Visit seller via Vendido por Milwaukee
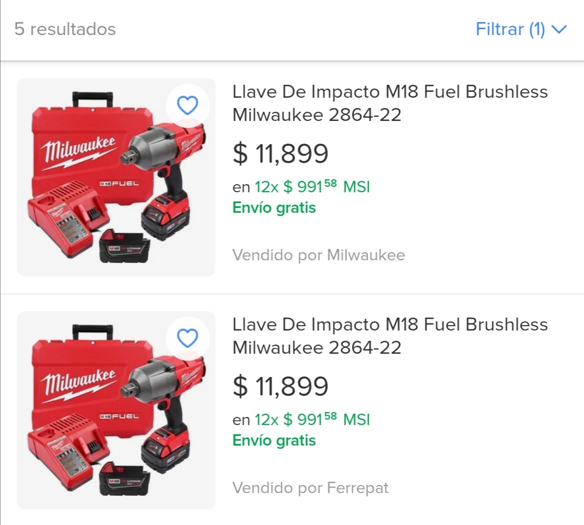 click(318, 255)
